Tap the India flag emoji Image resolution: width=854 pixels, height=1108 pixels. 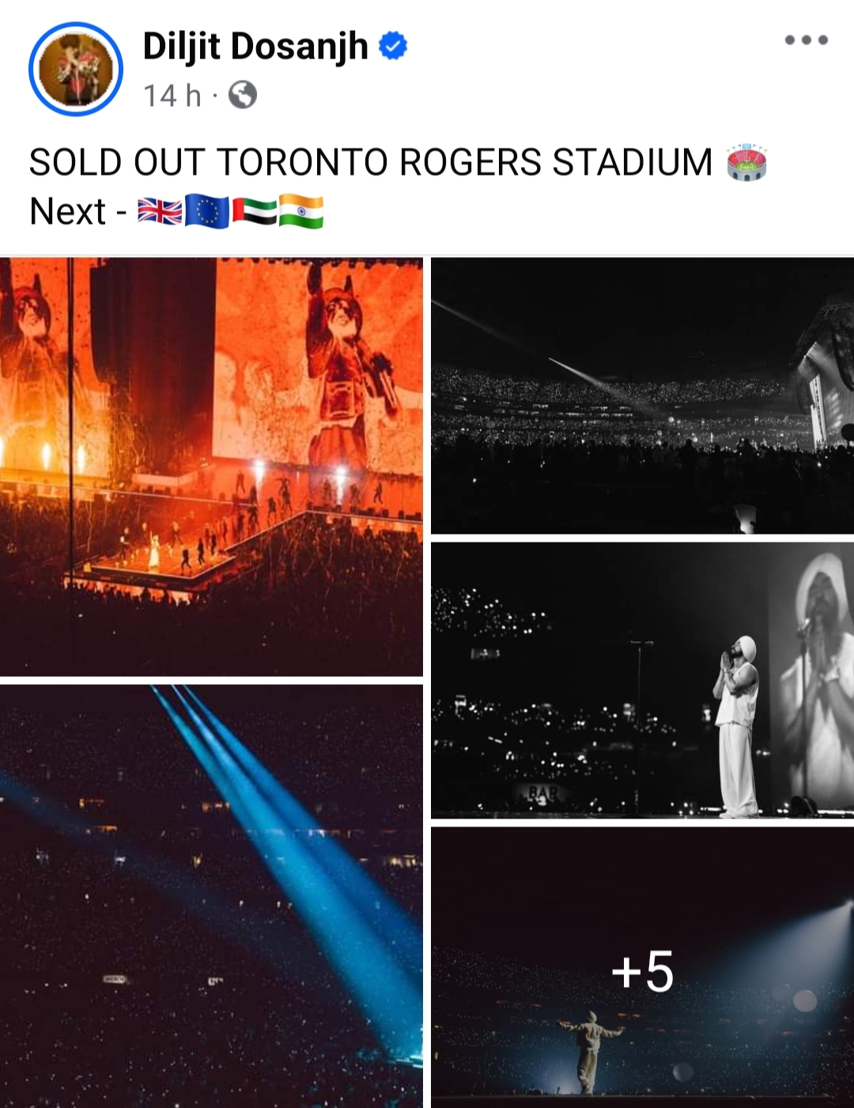coord(301,212)
